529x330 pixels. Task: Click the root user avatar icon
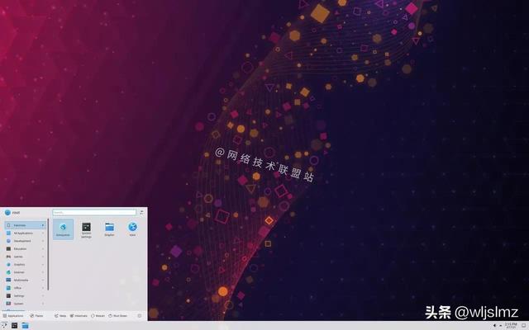tap(7, 212)
